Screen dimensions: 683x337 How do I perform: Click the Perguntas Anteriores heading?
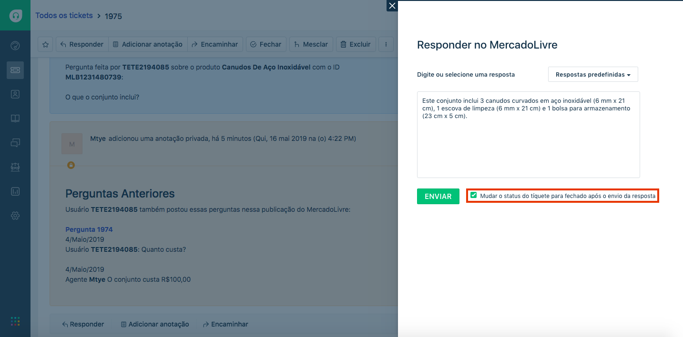[x=120, y=194]
